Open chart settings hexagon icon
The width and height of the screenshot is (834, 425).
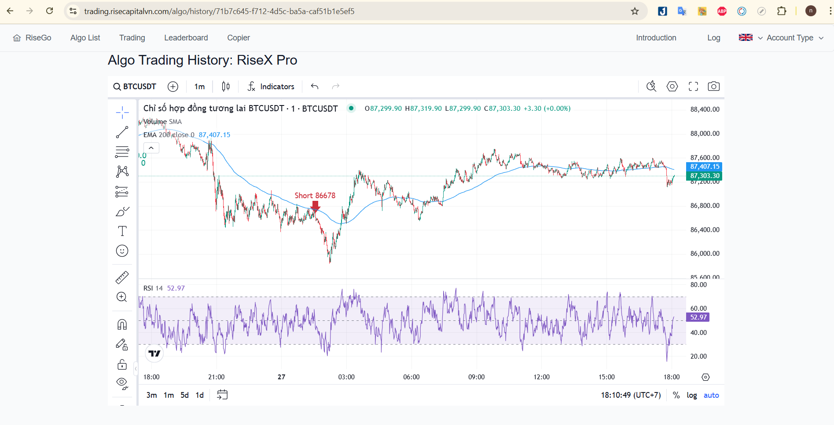click(x=672, y=87)
